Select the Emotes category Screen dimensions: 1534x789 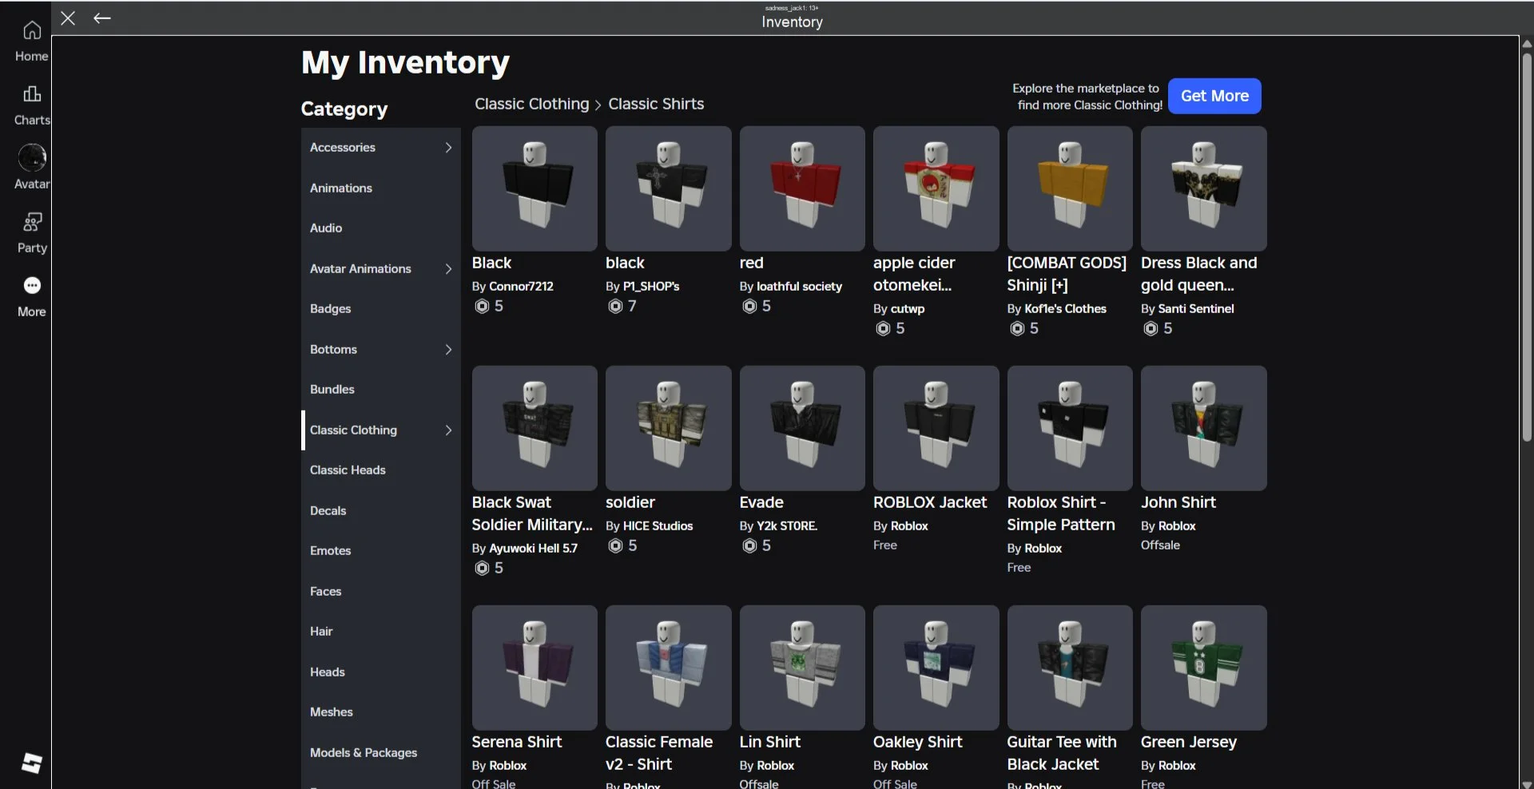coord(331,551)
